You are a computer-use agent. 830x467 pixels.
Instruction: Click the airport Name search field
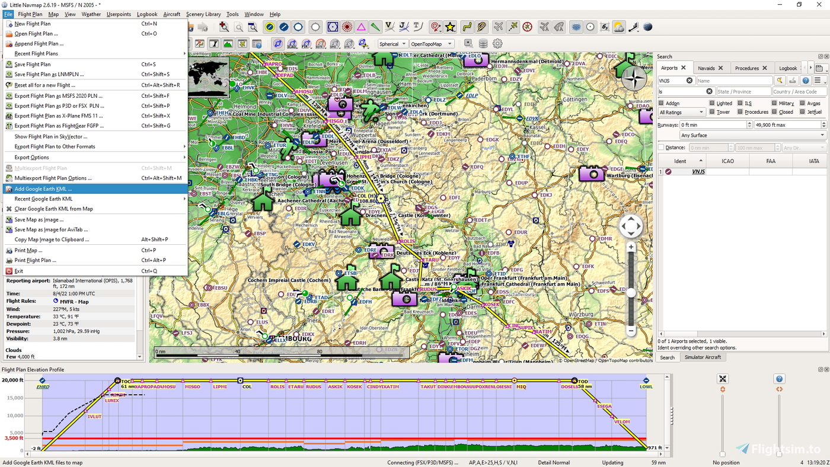[x=734, y=81]
